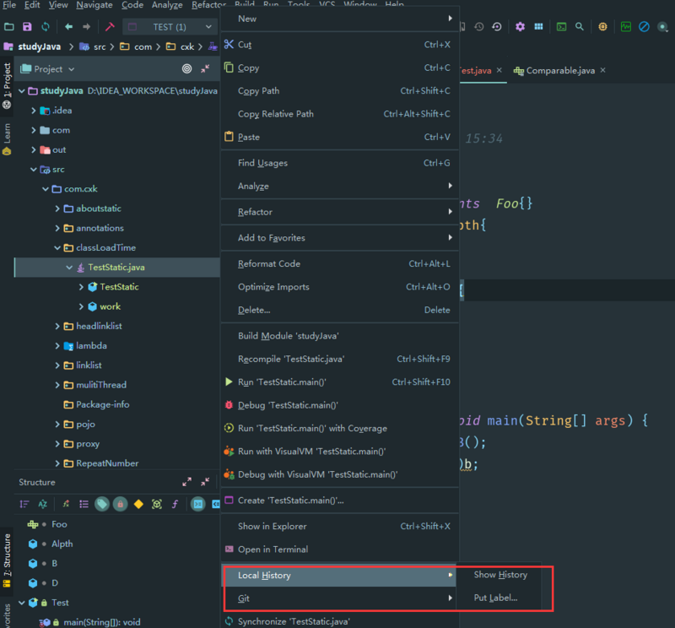Click the Search magnifier icon in toolbar
Viewport: 675px width, 628px height.
pyautogui.click(x=580, y=27)
